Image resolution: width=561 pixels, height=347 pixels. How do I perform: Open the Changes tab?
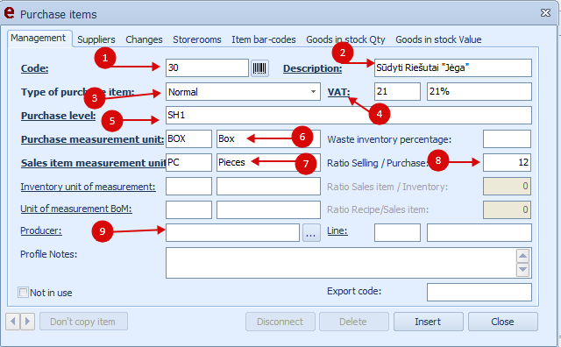coord(144,39)
